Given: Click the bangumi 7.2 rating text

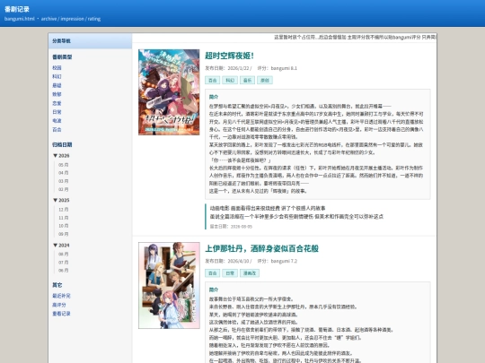Looking at the screenshot, I should point(284,261).
